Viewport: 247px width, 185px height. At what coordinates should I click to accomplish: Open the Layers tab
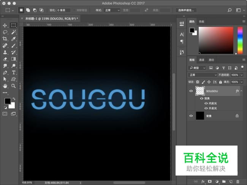pyautogui.click(x=192, y=60)
